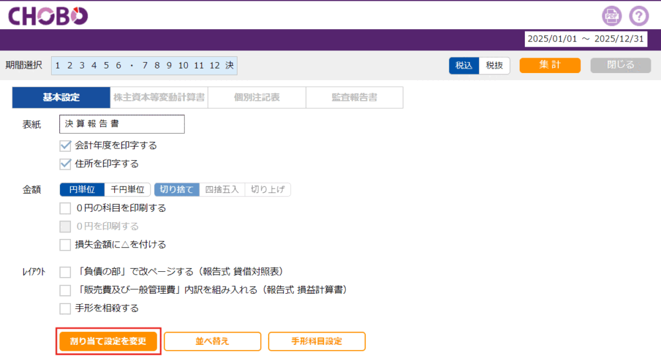
Task: Open the 基本設定 tab
Action: pos(61,98)
